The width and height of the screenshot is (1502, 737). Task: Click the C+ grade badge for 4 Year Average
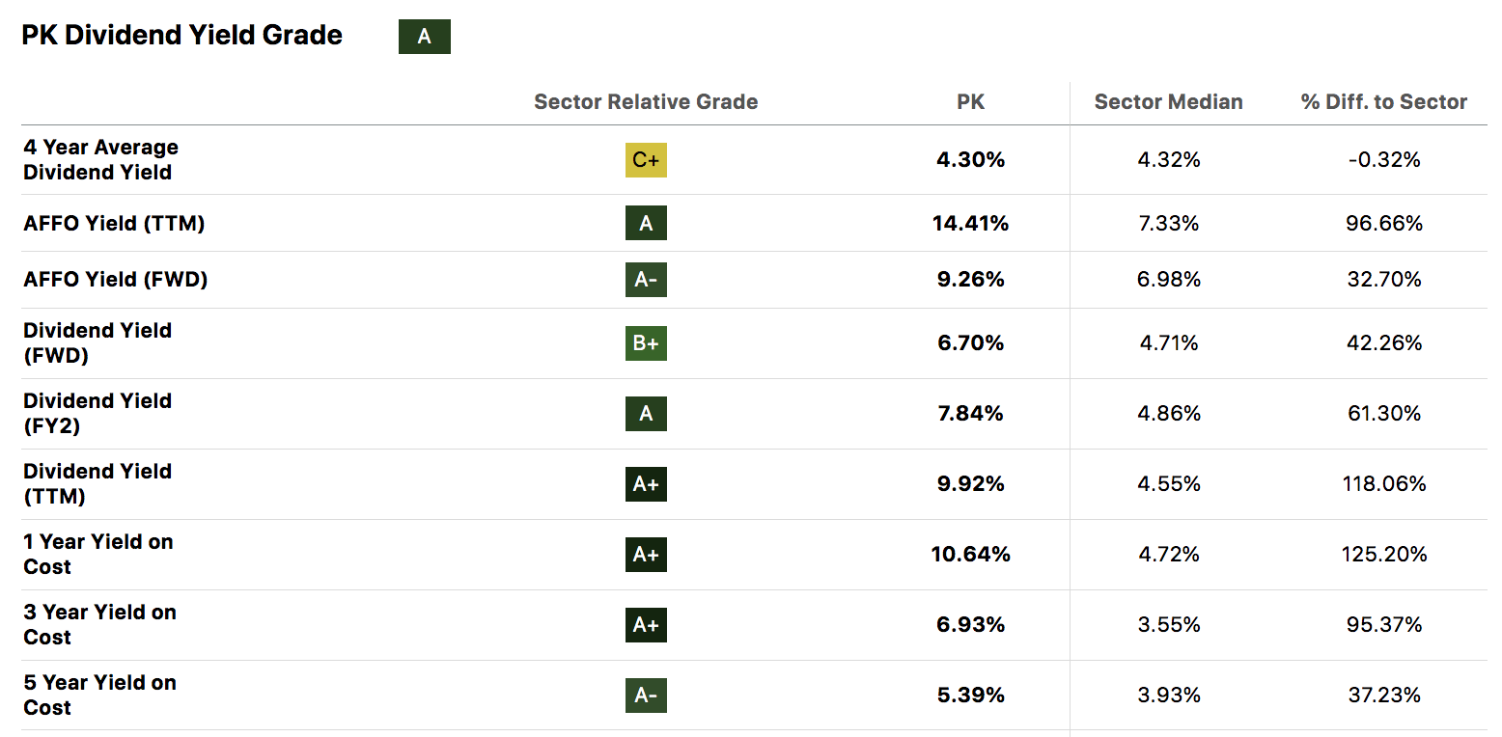[x=646, y=160]
